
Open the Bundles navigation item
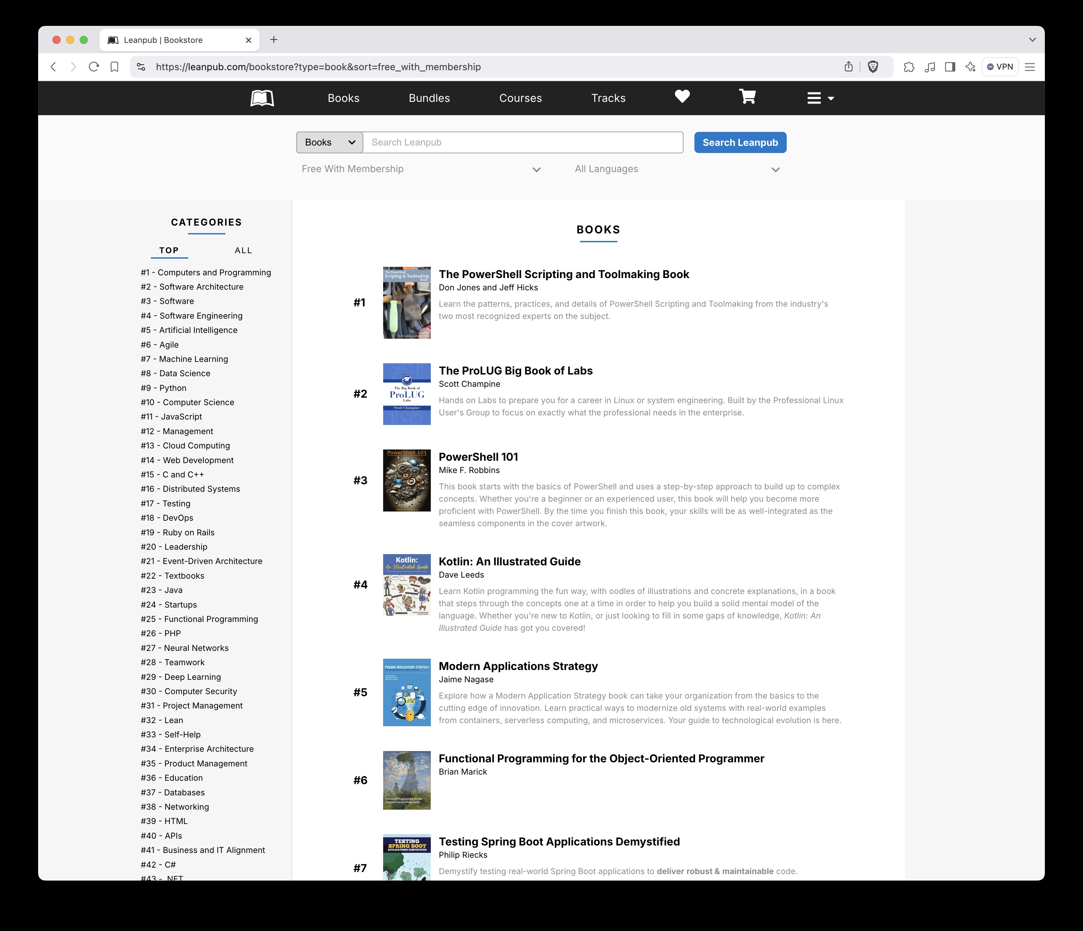coord(429,98)
